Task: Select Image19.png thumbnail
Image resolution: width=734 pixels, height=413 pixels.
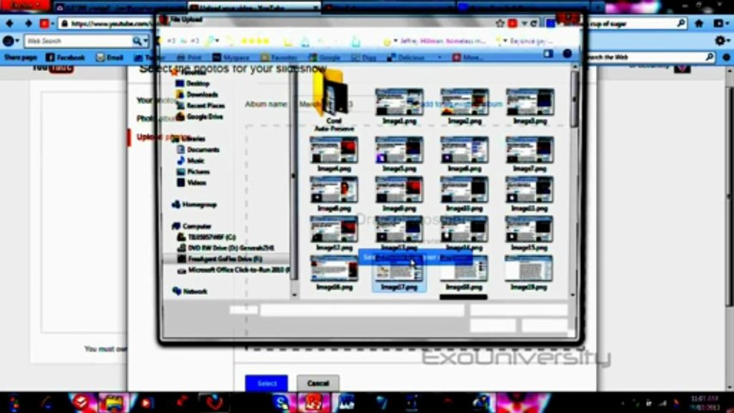Action: [x=530, y=268]
